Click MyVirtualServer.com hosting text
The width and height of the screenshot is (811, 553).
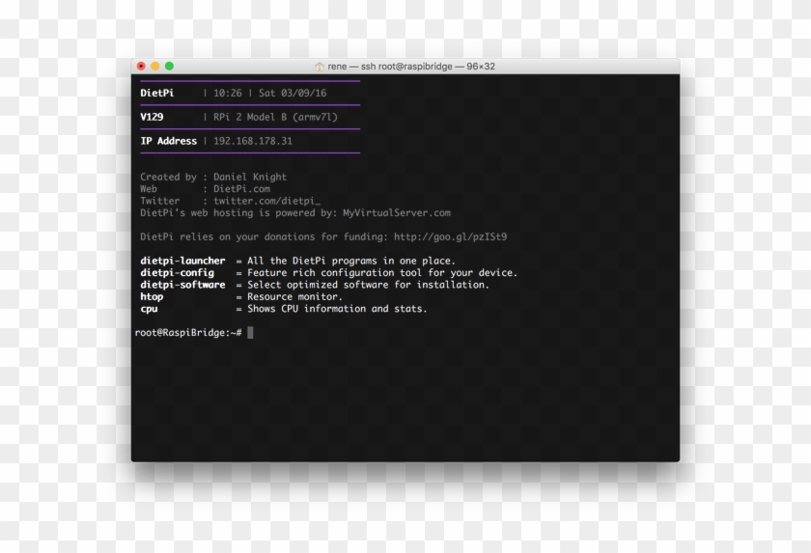397,213
